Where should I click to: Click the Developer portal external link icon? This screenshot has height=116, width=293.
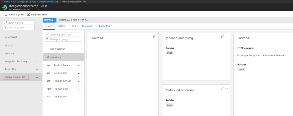pyautogui.click(x=29, y=14)
